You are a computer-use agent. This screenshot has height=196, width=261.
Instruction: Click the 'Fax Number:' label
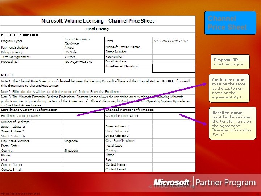click(x=115, y=57)
